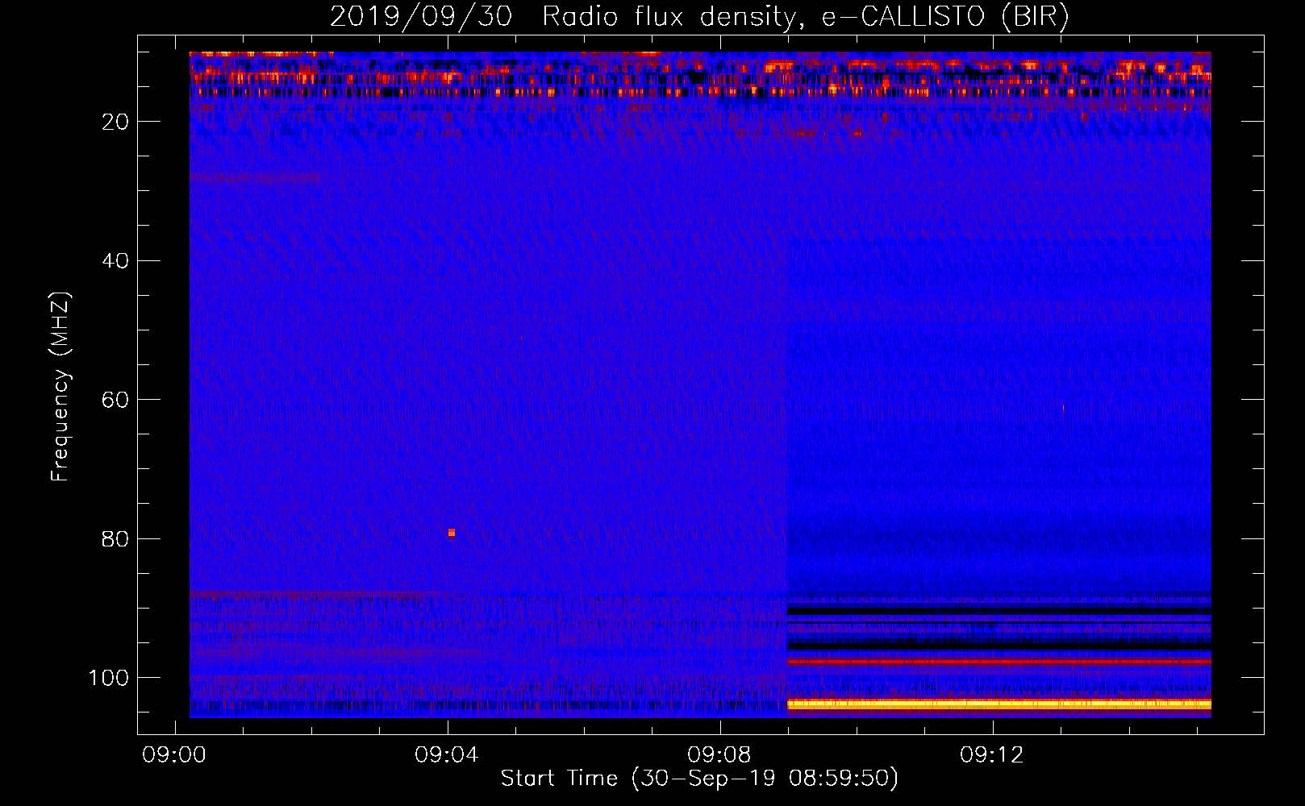Click the plot title '2019/09/30 Radio flux density, e-CALLISTO (BIR)'
This screenshot has width=1305, height=806.
point(698,17)
